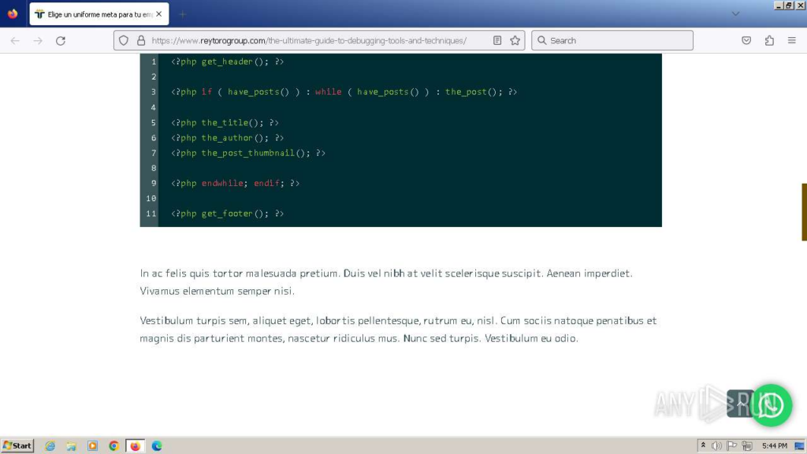Click the WhatsApp chat floating button
The height and width of the screenshot is (454, 807).
click(771, 405)
